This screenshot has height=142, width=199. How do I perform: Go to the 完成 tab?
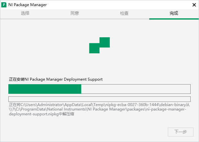click(x=174, y=13)
